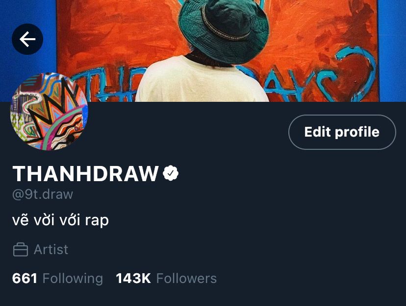Click the @9t.draw username handle
The height and width of the screenshot is (306, 406).
tap(43, 194)
